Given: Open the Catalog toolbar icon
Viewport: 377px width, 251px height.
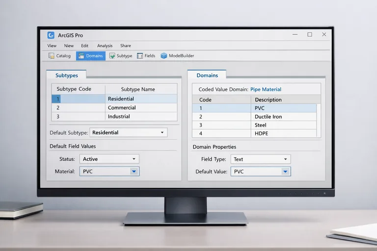Looking at the screenshot, I should 59,56.
